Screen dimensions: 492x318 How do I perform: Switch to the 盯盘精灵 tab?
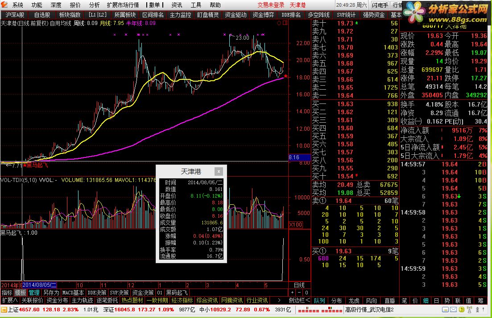[x=208, y=15]
